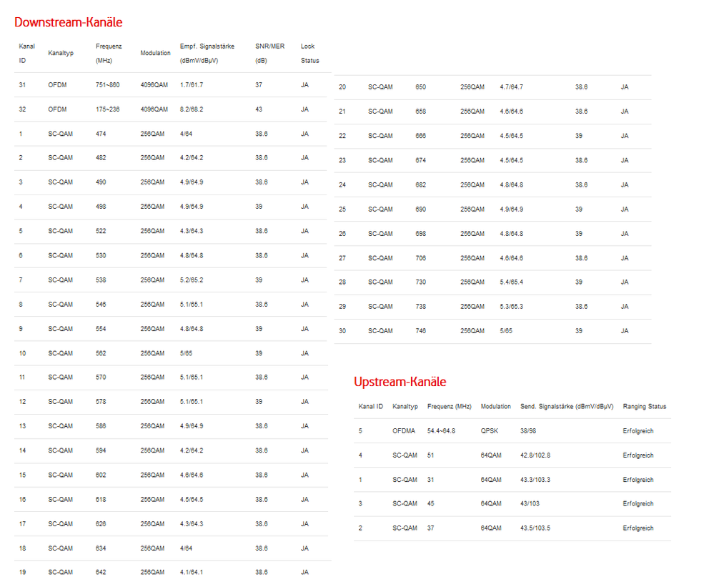Click frequency 594 in channel 14 row
The image size is (714, 582).
[101, 450]
